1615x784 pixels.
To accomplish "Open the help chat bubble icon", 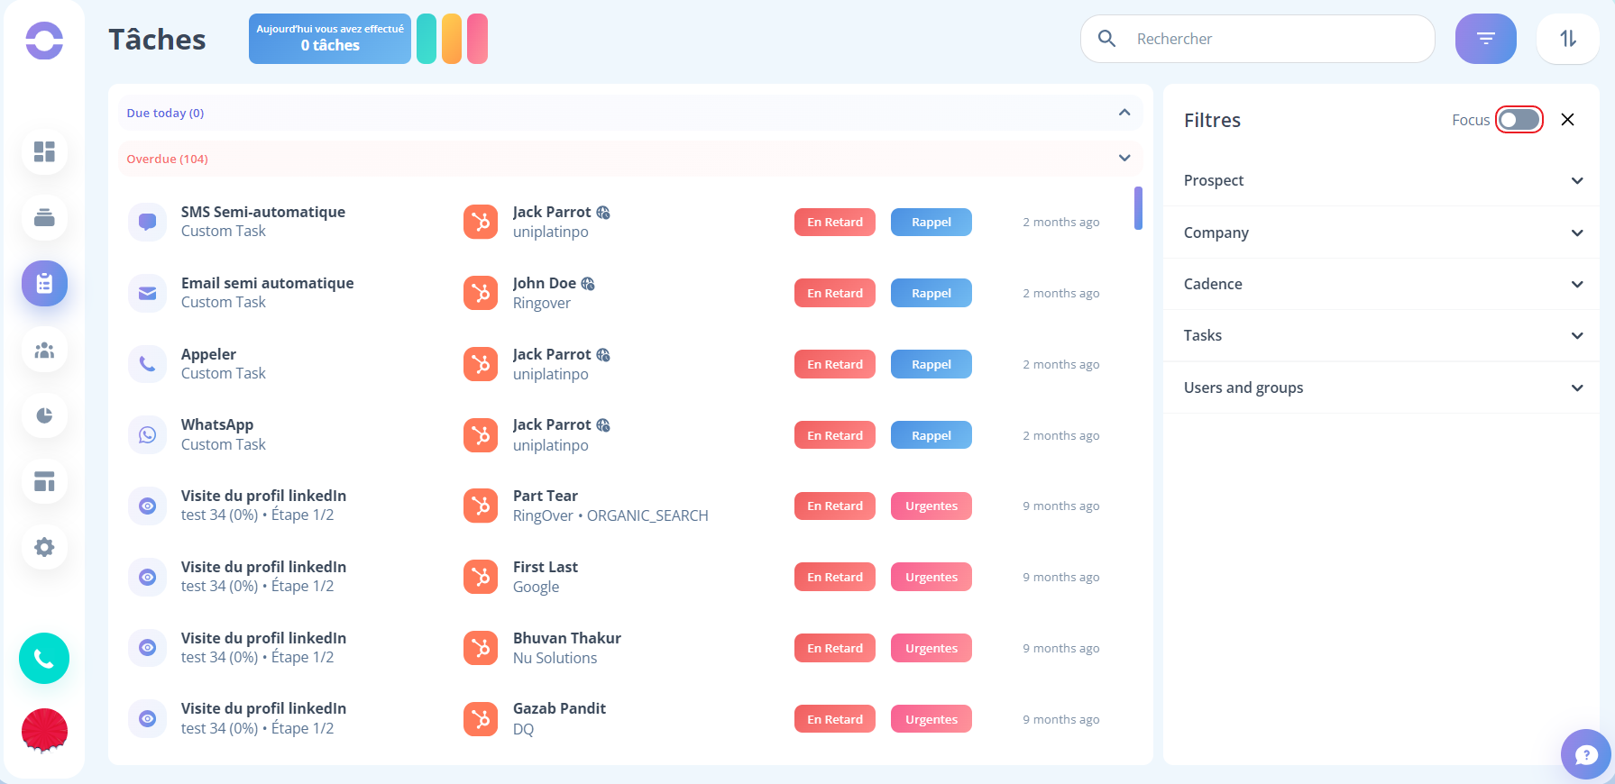I will point(1586,754).
